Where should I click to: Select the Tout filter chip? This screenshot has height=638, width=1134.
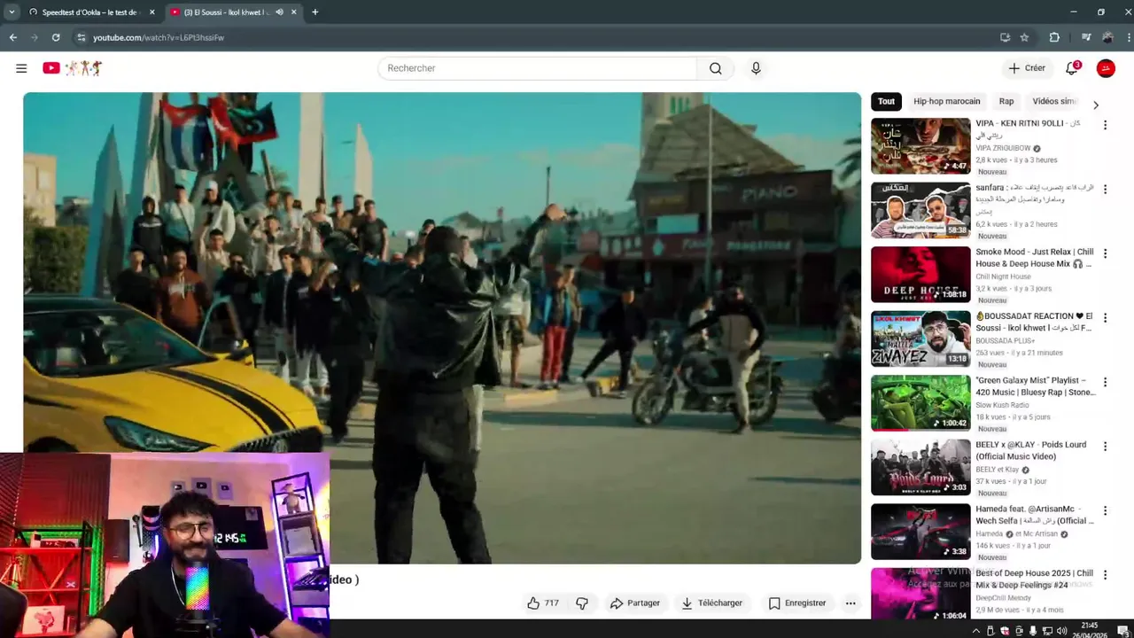[x=886, y=101]
